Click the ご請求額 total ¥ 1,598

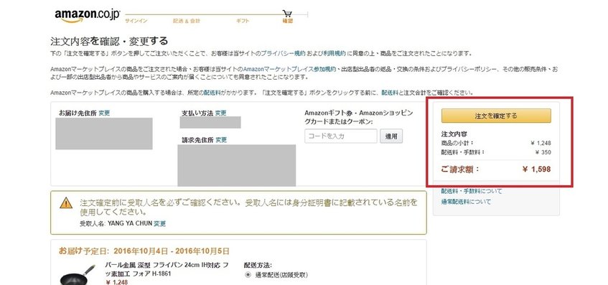(536, 169)
